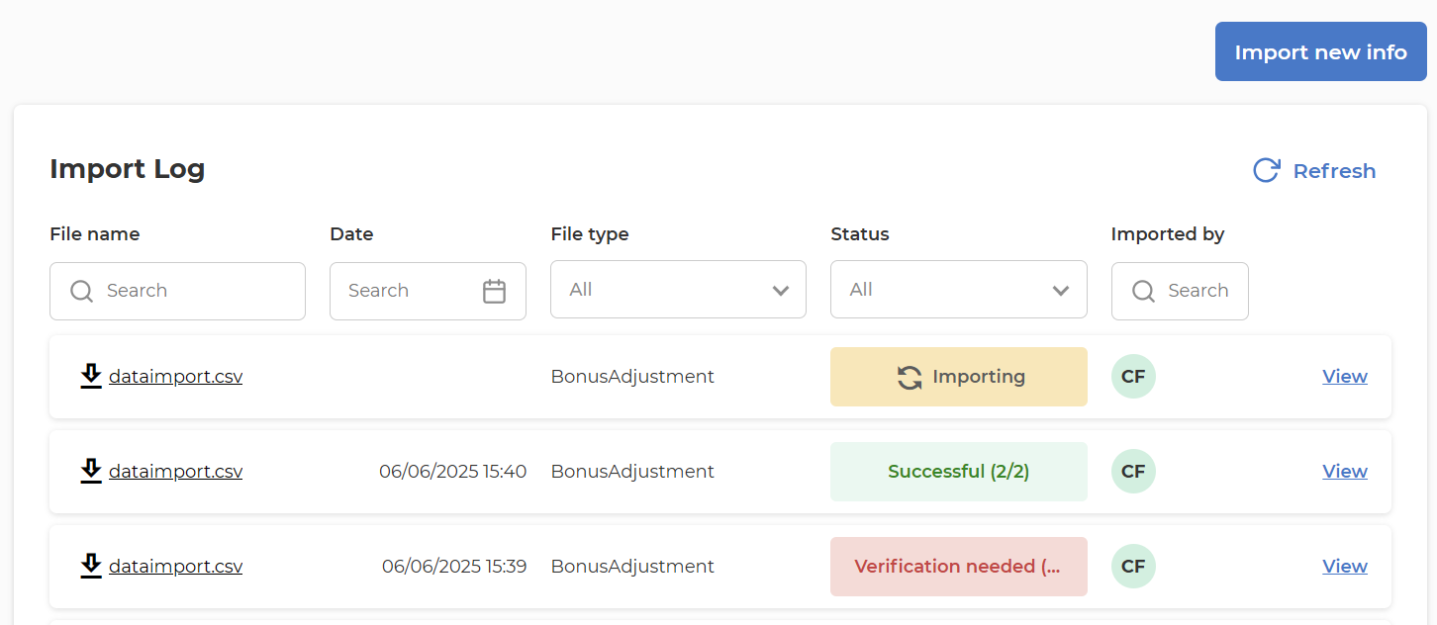Screen dimensions: 1437x625
Task: Click the File type column label
Action: 590,234
